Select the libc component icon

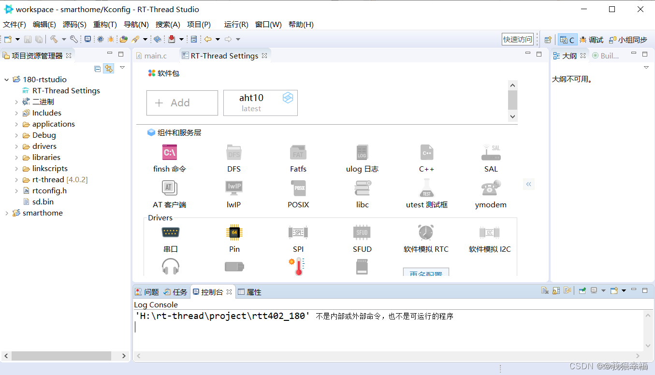363,187
